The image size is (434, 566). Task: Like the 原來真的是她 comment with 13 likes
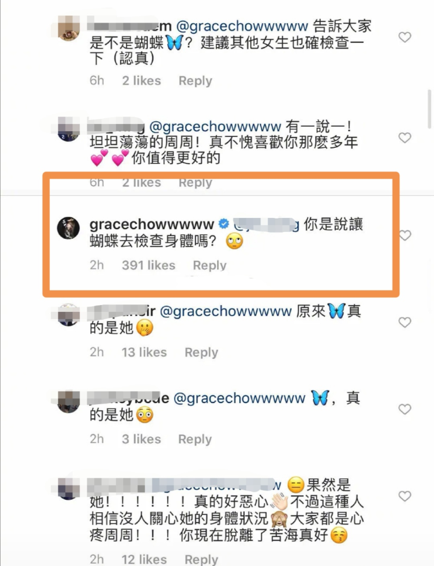(x=405, y=323)
